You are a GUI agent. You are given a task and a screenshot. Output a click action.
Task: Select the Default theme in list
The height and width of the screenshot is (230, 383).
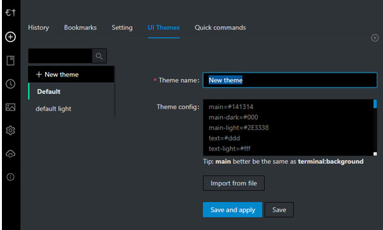click(x=71, y=92)
